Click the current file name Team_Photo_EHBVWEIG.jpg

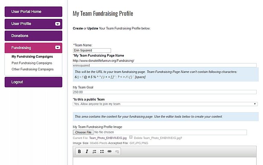point(108,138)
